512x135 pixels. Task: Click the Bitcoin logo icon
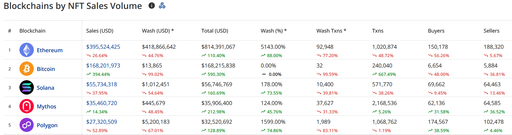(27, 69)
